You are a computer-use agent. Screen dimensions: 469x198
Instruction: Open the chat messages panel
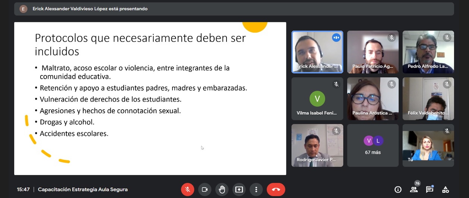[x=430, y=189]
